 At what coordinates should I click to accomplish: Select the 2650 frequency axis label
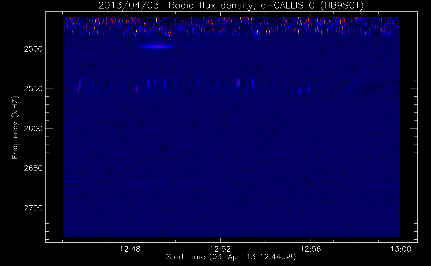click(33, 168)
